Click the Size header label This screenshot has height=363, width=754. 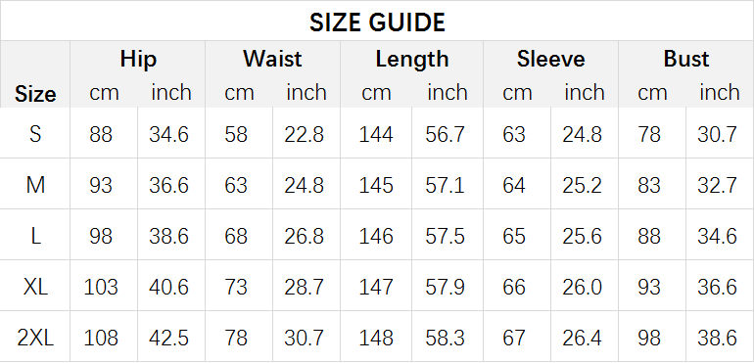point(35,94)
